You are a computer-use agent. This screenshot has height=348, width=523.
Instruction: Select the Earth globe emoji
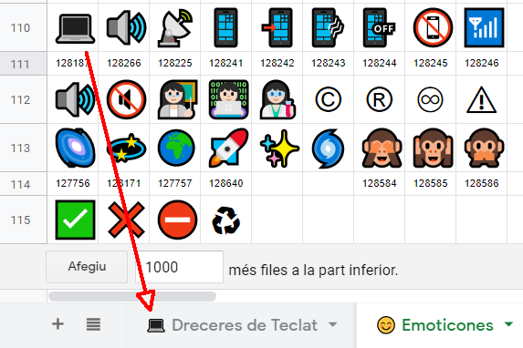point(174,148)
